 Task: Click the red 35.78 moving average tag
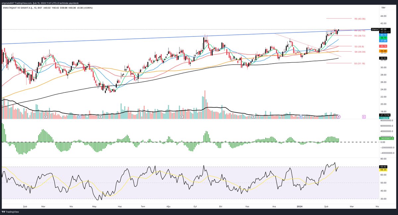tap(383, 46)
